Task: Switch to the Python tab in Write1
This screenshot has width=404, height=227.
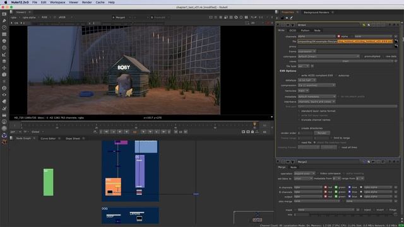Action: 305,30
